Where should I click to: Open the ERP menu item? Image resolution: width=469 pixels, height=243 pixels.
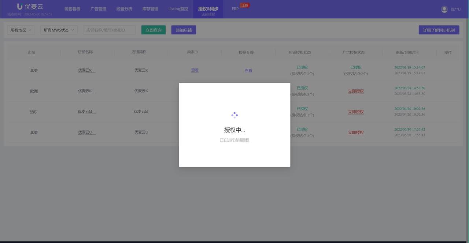[235, 9]
